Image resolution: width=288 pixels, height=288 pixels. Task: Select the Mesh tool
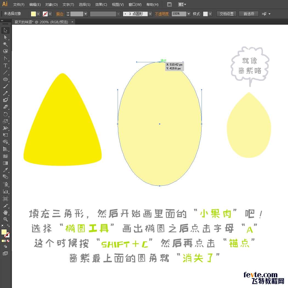[x=5, y=156]
